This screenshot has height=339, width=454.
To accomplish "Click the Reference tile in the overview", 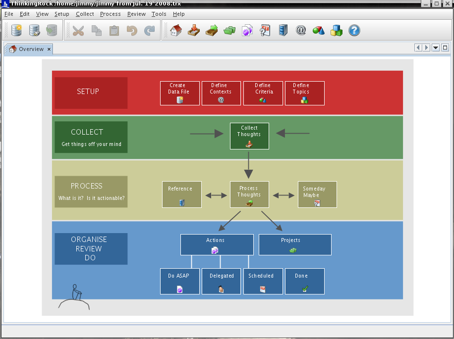I will pyautogui.click(x=182, y=194).
